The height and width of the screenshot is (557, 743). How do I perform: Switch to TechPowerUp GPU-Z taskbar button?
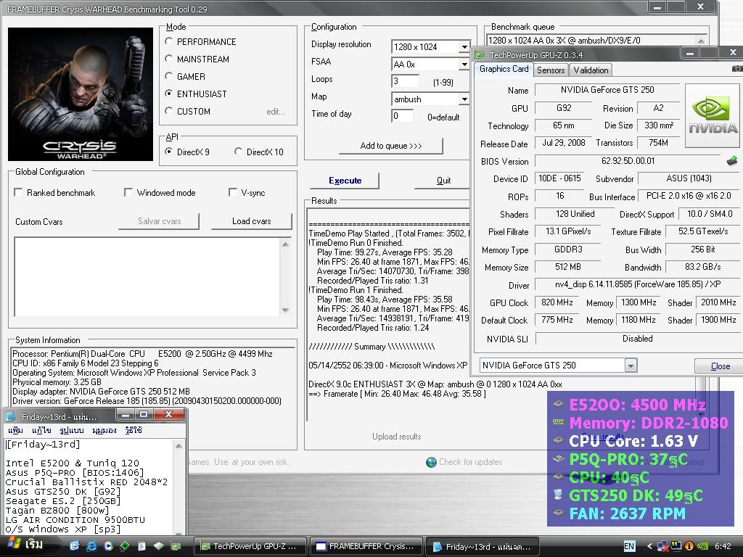(250, 546)
